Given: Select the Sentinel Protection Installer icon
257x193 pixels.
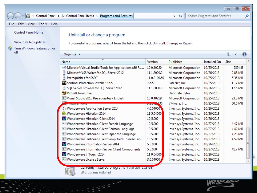Looking at the screenshot, I should tap(64, 83).
